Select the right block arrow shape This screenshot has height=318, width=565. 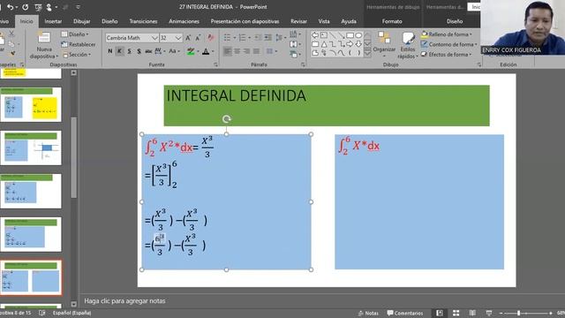coord(350,44)
